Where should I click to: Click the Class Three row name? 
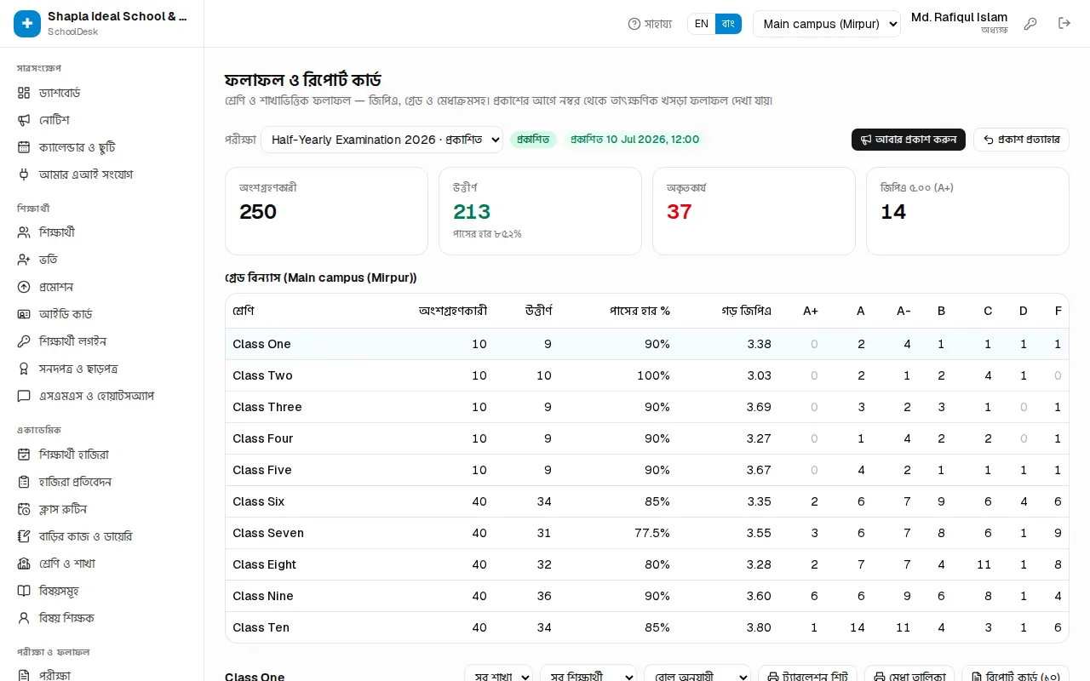[267, 407]
